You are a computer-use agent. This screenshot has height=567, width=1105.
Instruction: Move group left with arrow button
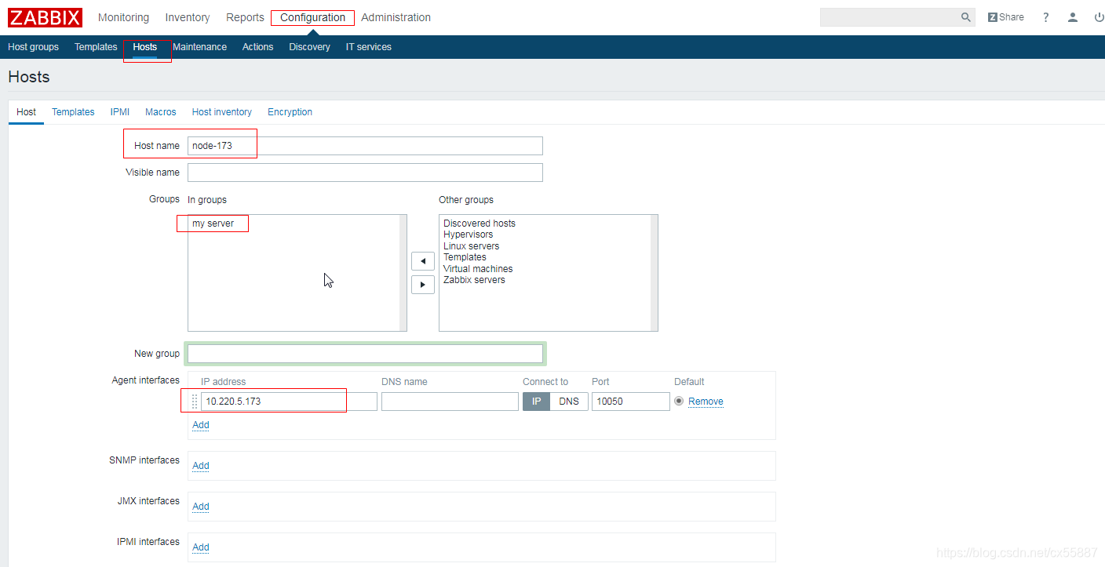pyautogui.click(x=423, y=261)
